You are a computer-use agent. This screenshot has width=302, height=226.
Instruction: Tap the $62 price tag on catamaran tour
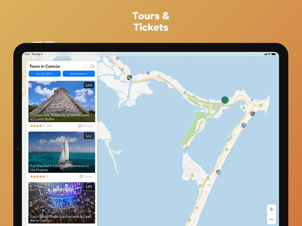pyautogui.click(x=89, y=136)
